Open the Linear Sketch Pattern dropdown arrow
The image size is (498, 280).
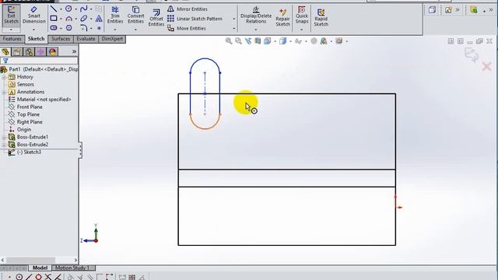pyautogui.click(x=234, y=19)
